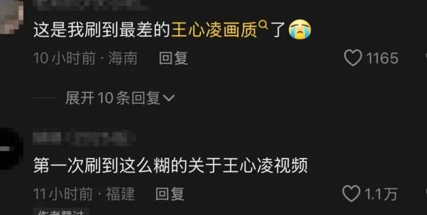The height and width of the screenshot is (215, 427).
Task: Click the 1165 like count
Action: click(382, 58)
